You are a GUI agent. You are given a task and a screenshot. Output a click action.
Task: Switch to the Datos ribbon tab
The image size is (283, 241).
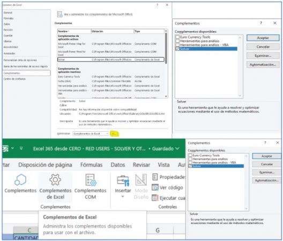[118, 165]
